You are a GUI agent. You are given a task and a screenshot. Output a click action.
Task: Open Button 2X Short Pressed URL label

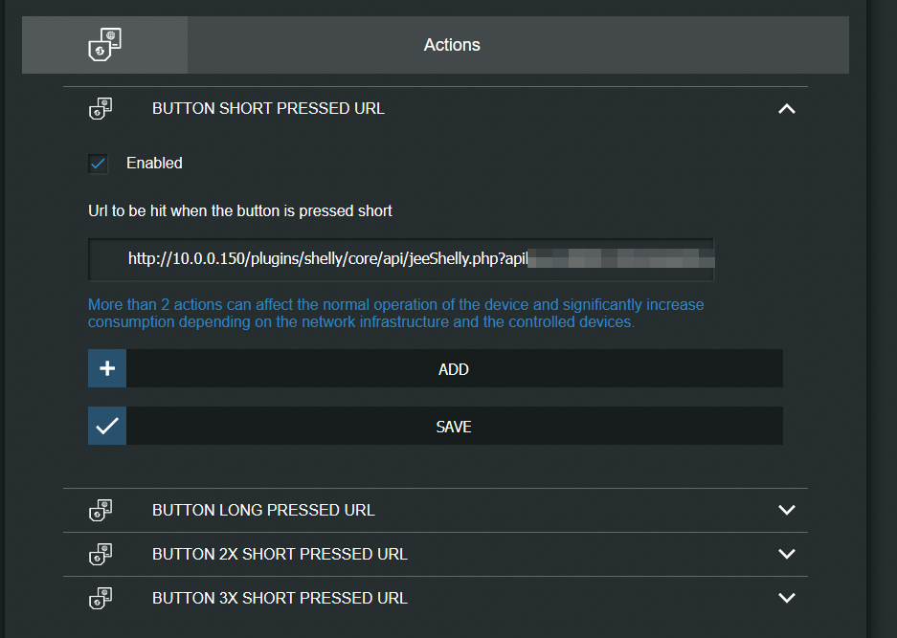(280, 554)
